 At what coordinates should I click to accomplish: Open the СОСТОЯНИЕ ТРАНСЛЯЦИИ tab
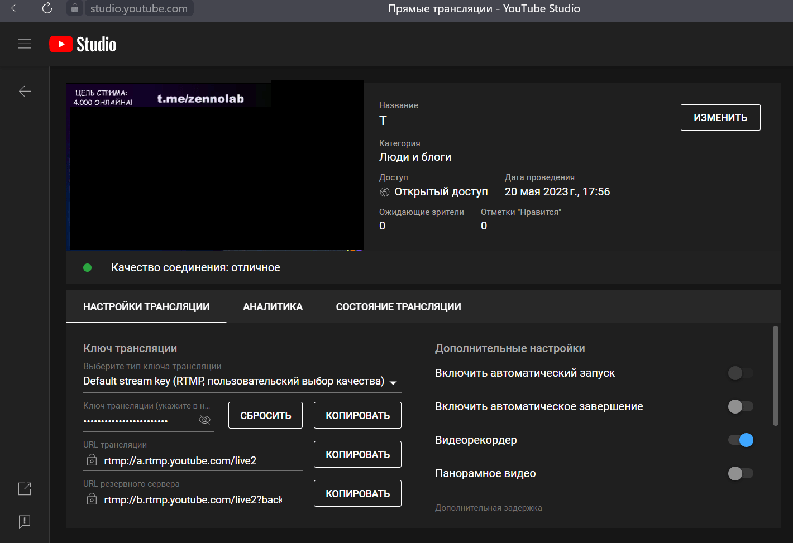coord(398,306)
